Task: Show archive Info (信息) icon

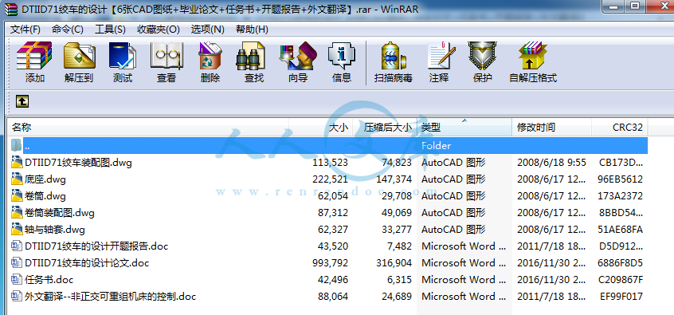Action: (x=342, y=56)
